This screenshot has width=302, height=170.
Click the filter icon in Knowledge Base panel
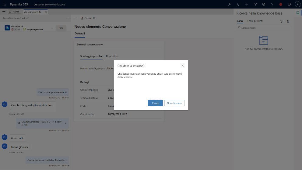tap(282, 22)
